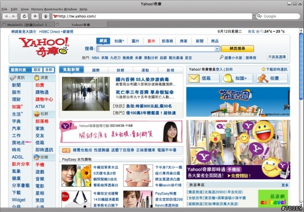Select the 影片 search tab
The image size is (304, 212).
[x=152, y=41]
